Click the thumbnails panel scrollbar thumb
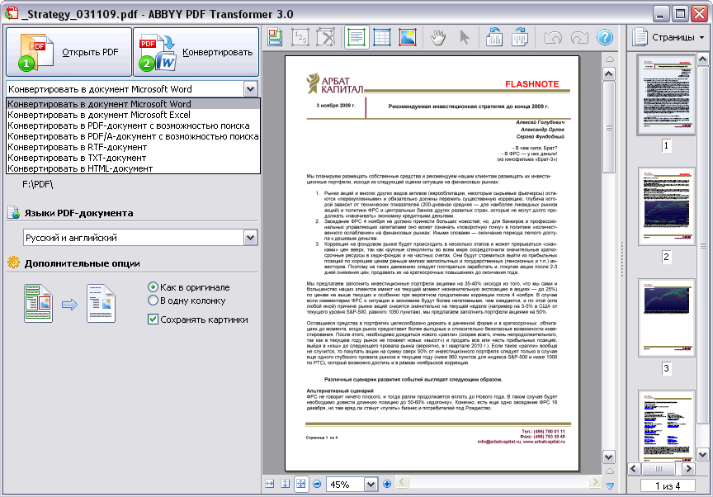The width and height of the screenshot is (713, 497). (702, 245)
